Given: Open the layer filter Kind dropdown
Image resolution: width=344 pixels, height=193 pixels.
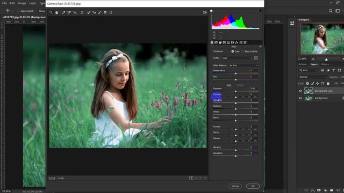Looking at the screenshot, I should 308,70.
